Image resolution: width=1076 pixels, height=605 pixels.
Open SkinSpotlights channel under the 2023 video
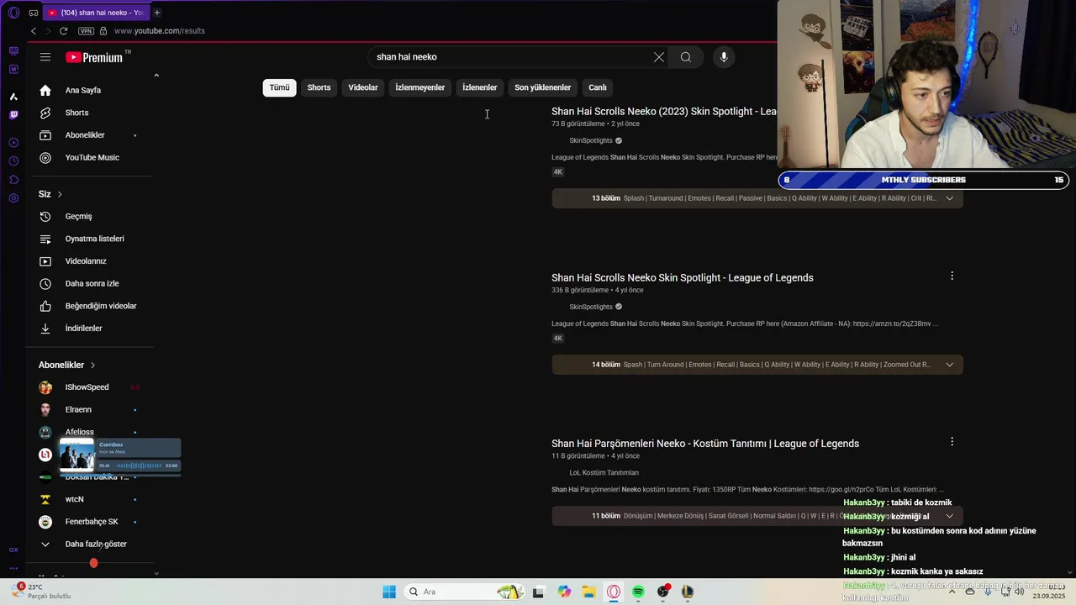click(591, 140)
